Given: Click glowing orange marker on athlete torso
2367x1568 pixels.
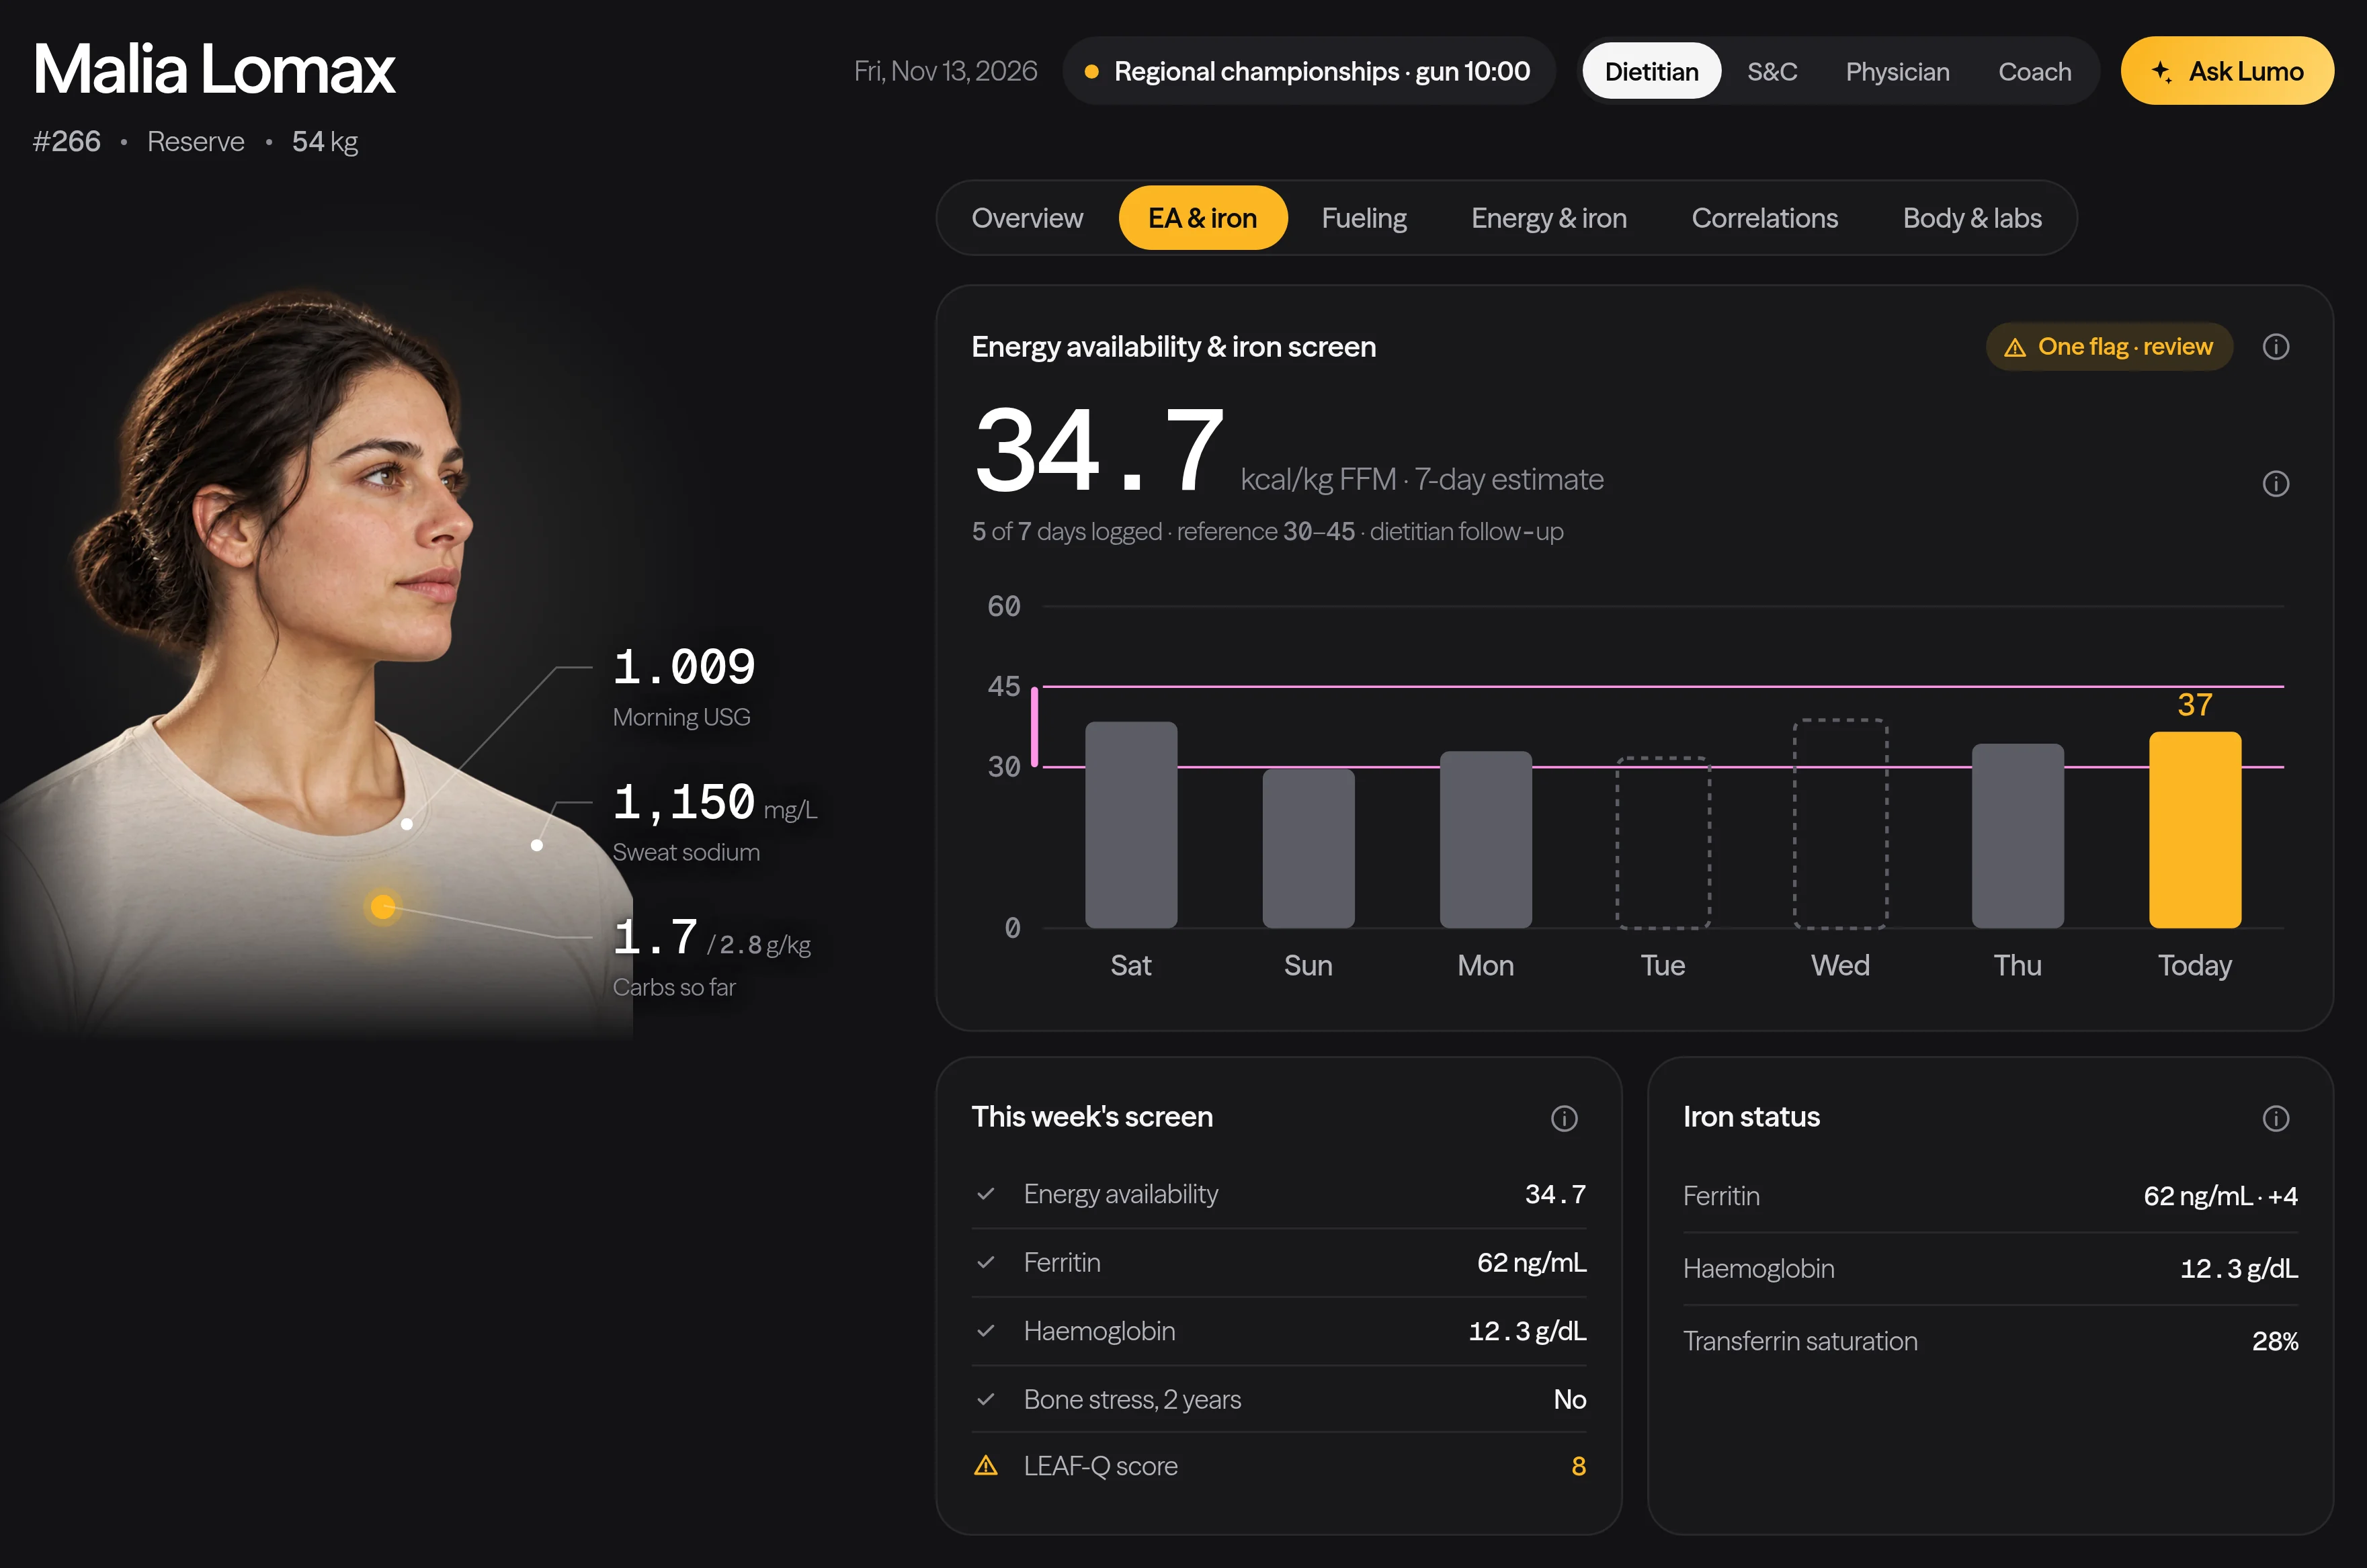Looking at the screenshot, I should tap(382, 907).
